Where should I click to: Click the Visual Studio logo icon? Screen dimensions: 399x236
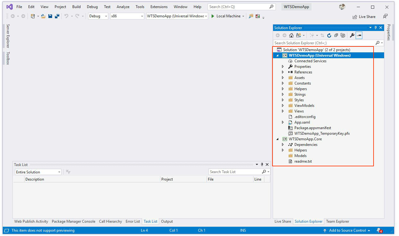9,7
